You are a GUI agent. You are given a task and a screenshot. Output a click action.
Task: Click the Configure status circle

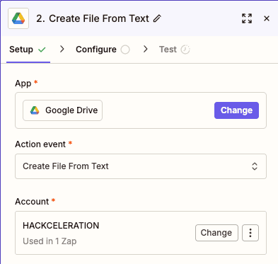(x=125, y=50)
